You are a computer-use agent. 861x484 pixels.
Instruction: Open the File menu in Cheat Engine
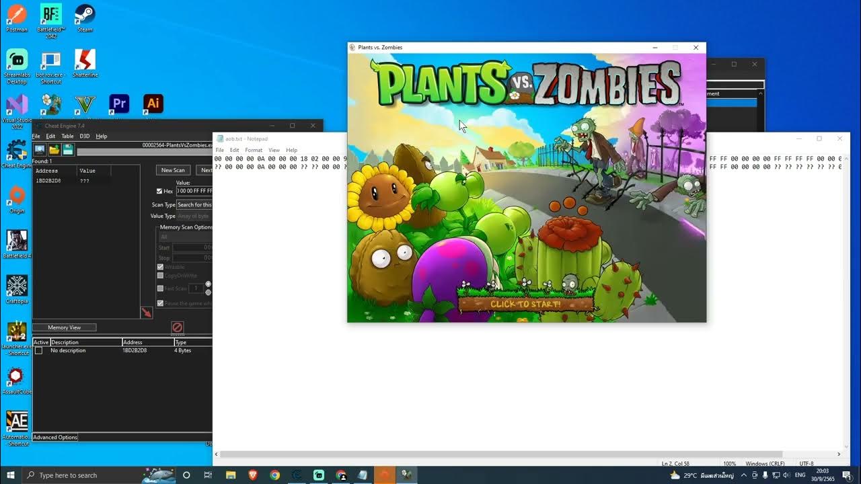(x=36, y=136)
